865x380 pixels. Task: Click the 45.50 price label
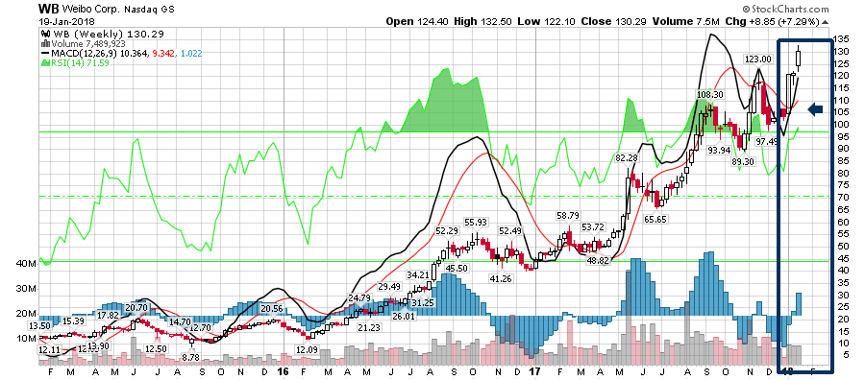pyautogui.click(x=457, y=269)
